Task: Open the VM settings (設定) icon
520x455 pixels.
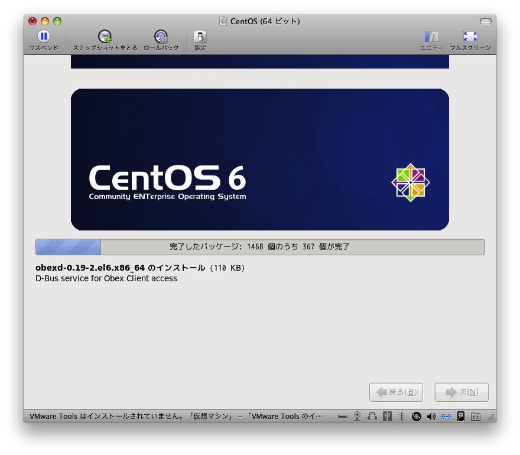Action: point(200,36)
